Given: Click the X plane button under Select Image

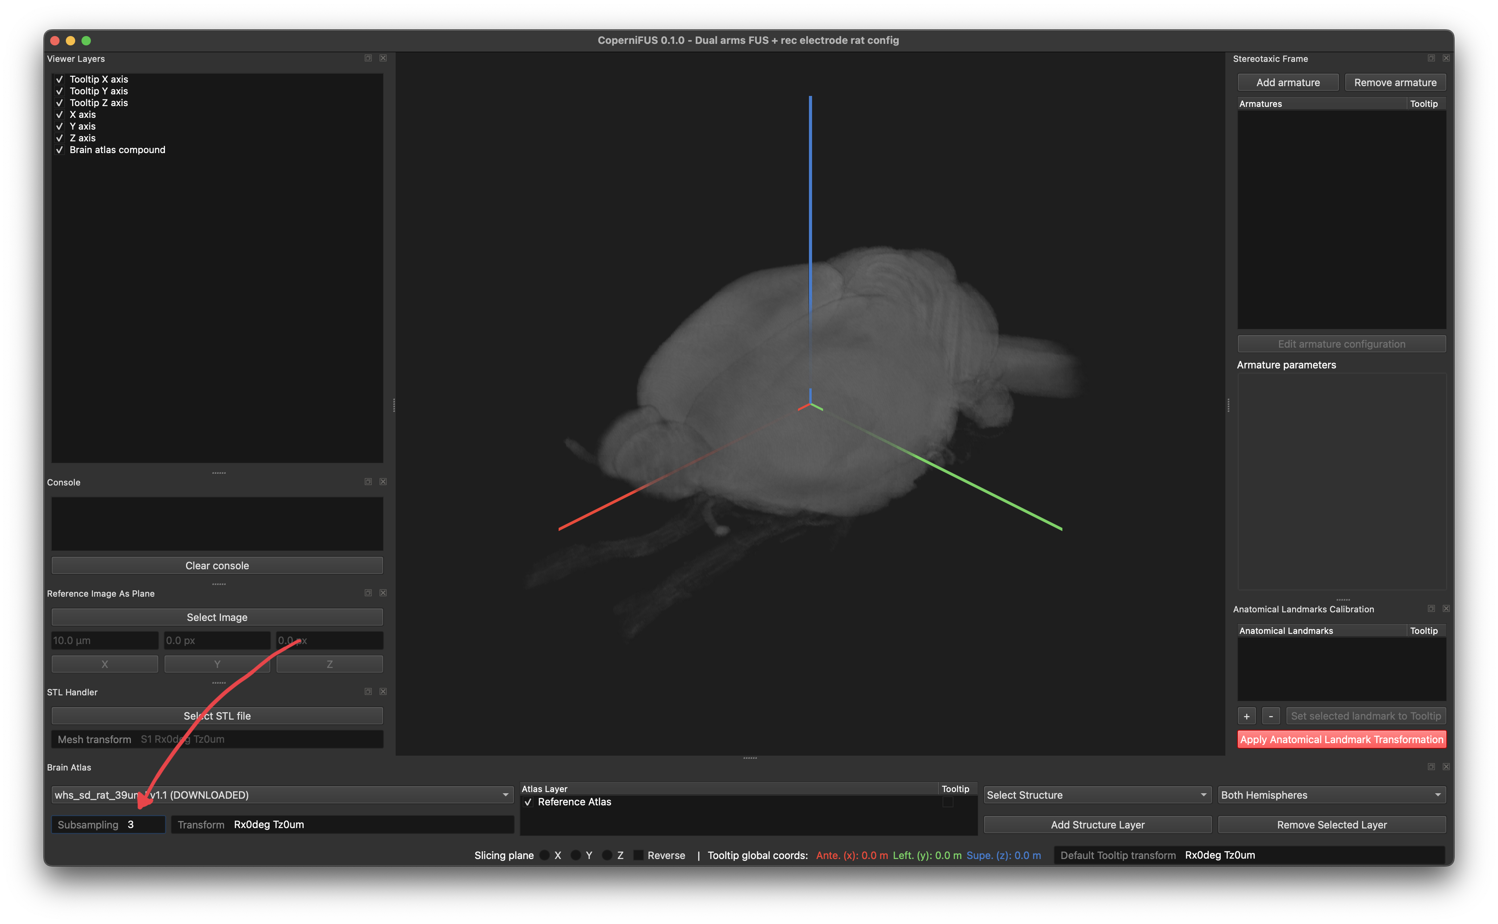Looking at the screenshot, I should coord(105,664).
